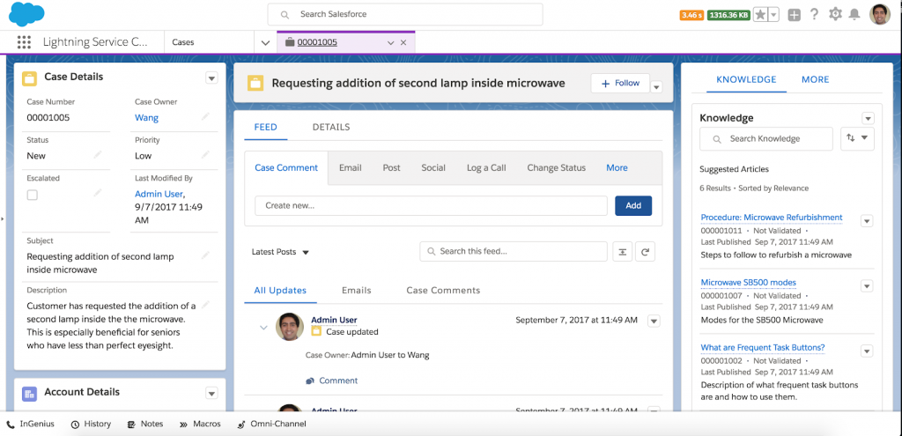
Task: Open Microwave Refurbishment article dropdown
Action: point(867,221)
